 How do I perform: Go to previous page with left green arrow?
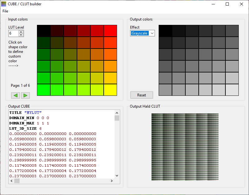[x=16, y=95]
